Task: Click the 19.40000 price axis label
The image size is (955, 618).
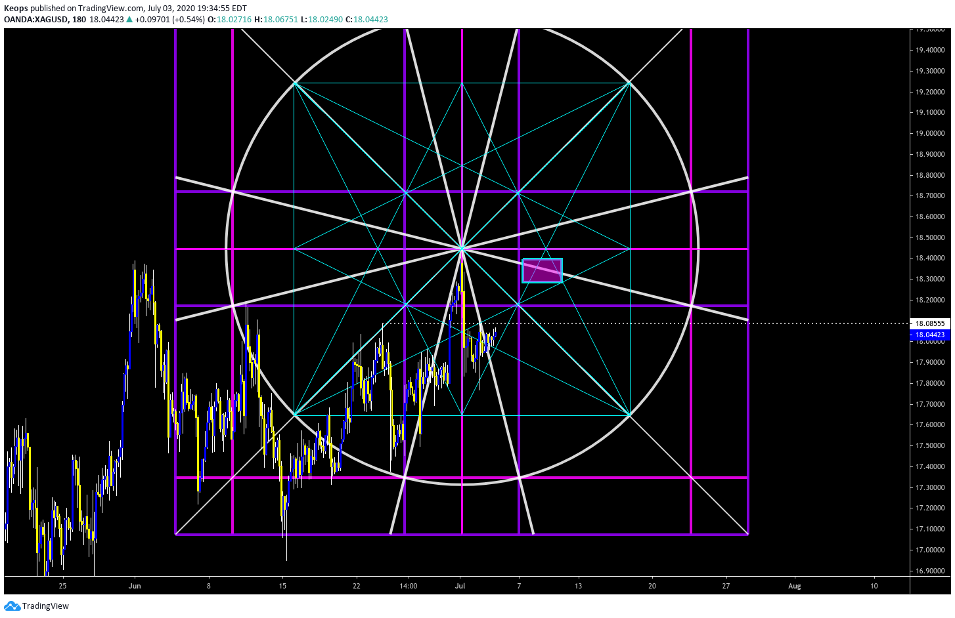Action: click(x=931, y=50)
